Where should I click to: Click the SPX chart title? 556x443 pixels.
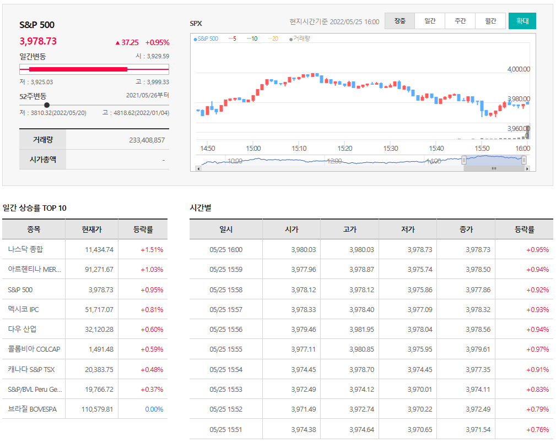[196, 23]
